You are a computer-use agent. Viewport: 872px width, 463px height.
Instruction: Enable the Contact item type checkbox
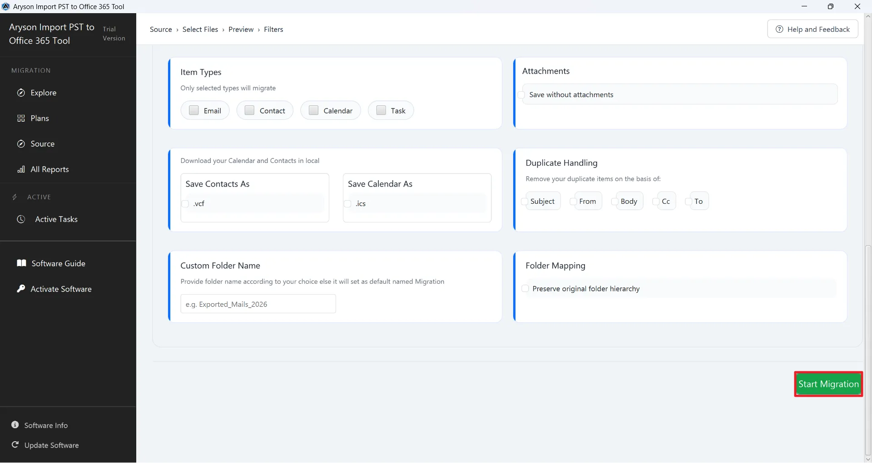[249, 110]
